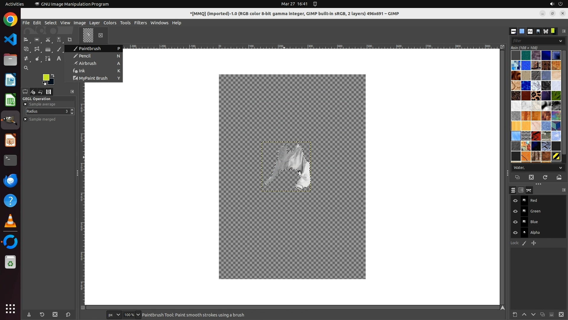Hide the Red channel visibility
Viewport: 568px width, 320px height.
click(x=515, y=201)
